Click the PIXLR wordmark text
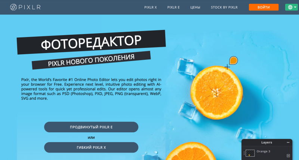 coord(30,7)
